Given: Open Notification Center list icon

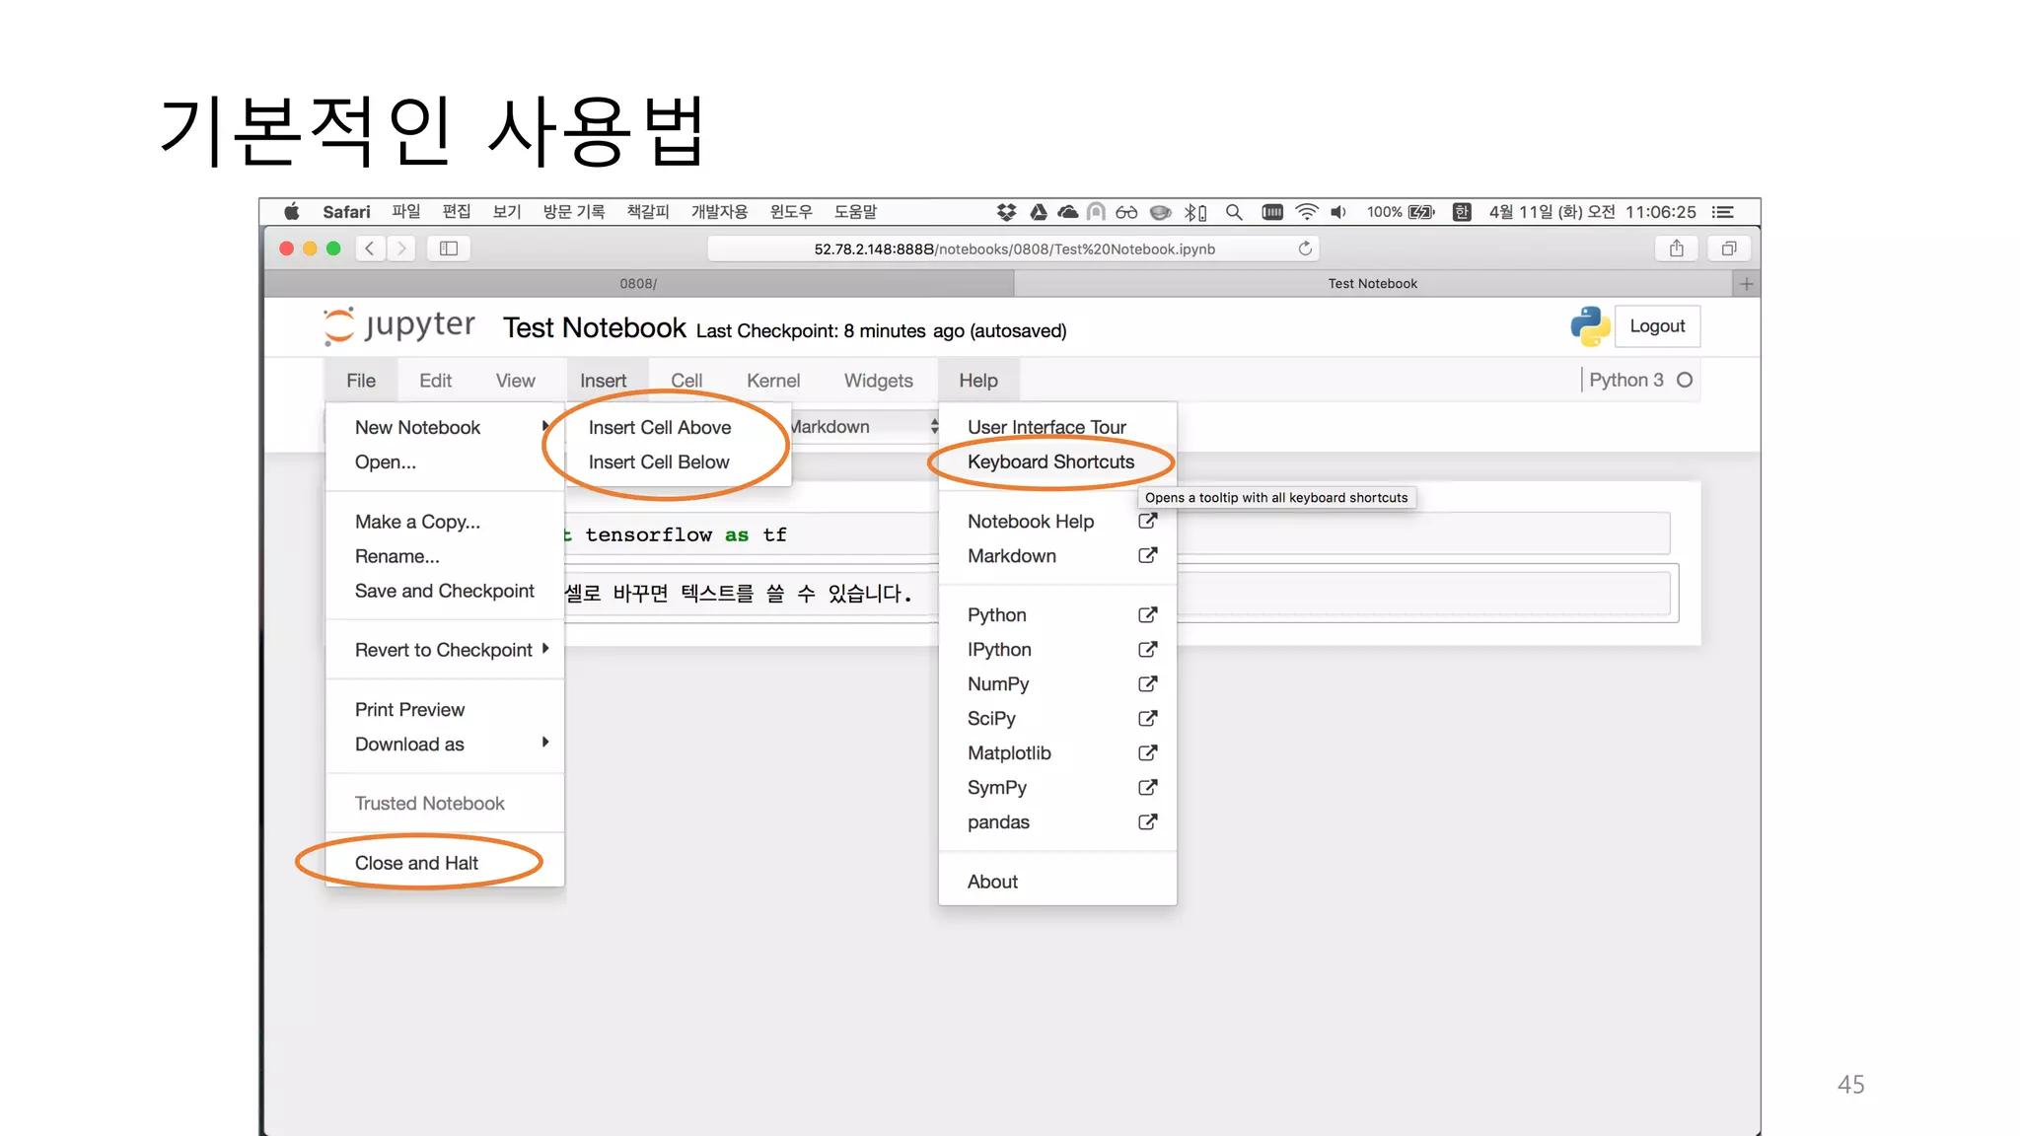Looking at the screenshot, I should click(x=1723, y=212).
